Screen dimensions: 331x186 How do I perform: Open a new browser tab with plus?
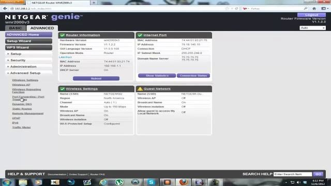coord(94,3)
